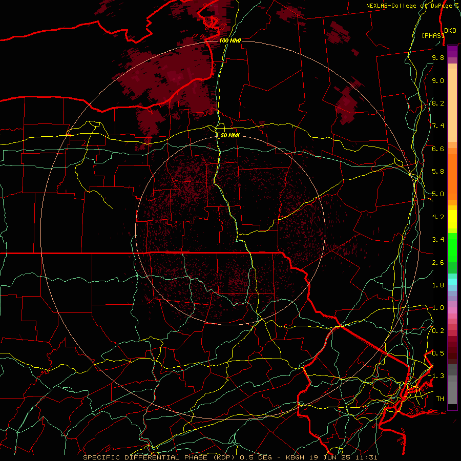
Task: Click the 4.2 scale label
Action: click(438, 217)
